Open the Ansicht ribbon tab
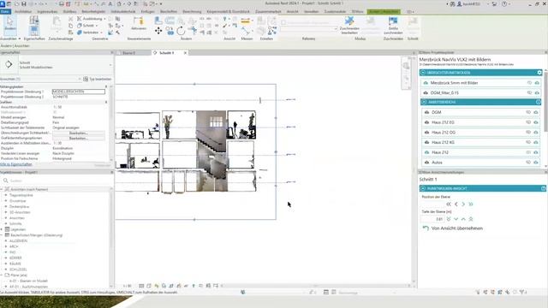This screenshot has width=548, height=308. coord(293,11)
